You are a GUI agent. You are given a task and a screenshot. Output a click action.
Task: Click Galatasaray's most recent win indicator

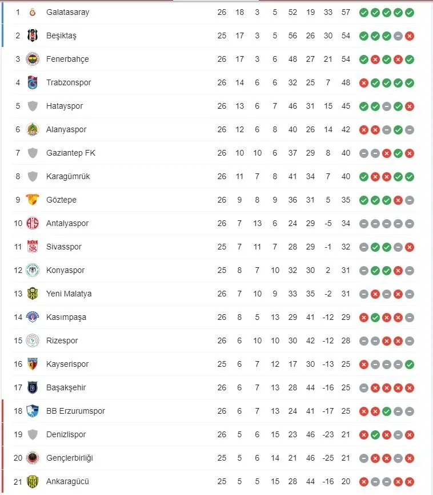(x=410, y=12)
